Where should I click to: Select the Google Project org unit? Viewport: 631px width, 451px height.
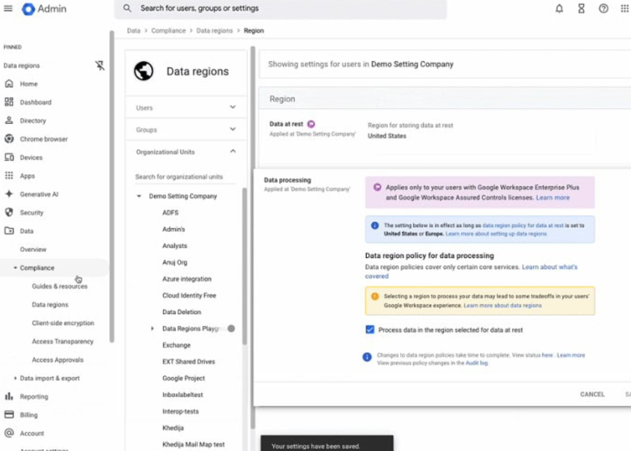click(184, 378)
